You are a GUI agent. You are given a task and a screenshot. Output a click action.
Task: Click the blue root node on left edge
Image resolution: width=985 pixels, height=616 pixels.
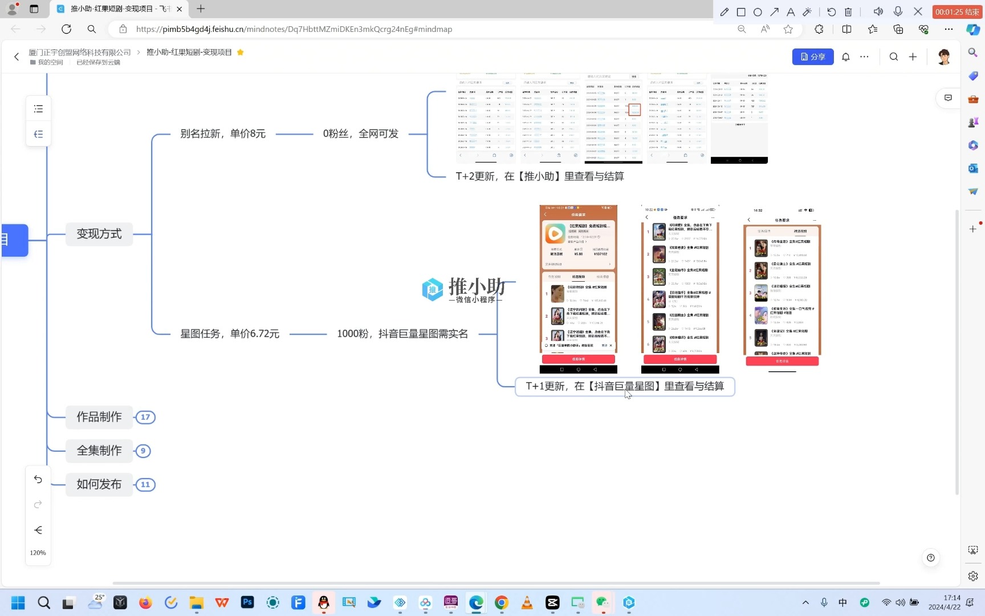coord(14,240)
